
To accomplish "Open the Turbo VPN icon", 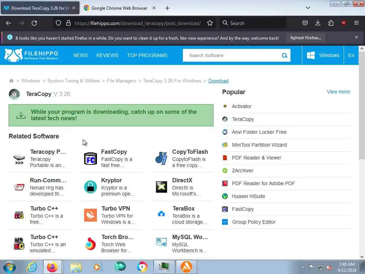I will coord(90,215).
